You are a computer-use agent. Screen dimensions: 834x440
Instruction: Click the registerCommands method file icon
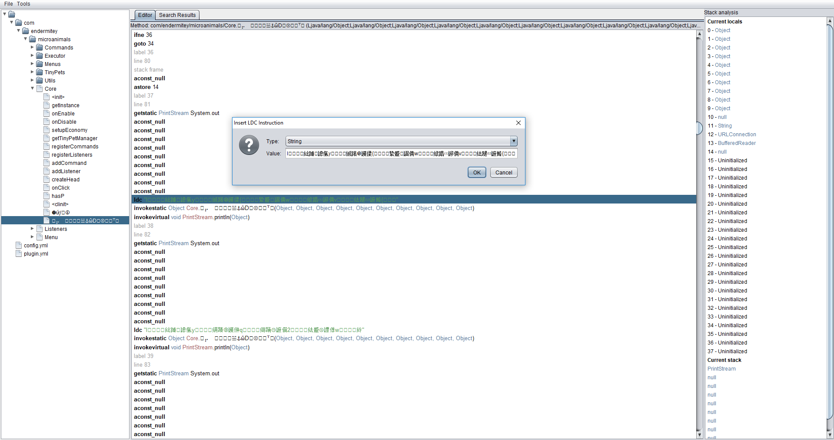[47, 147]
